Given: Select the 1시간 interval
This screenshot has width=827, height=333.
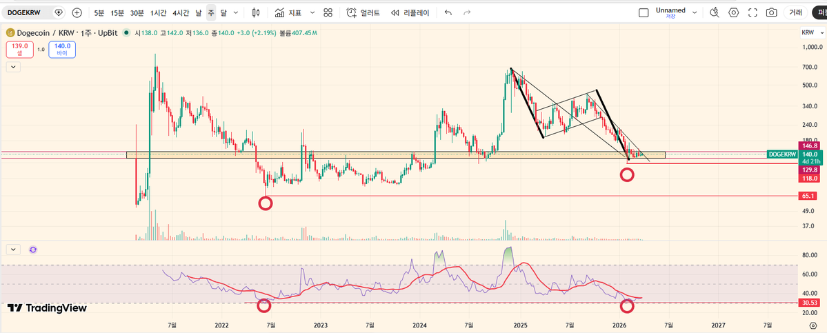Looking at the screenshot, I should [158, 12].
